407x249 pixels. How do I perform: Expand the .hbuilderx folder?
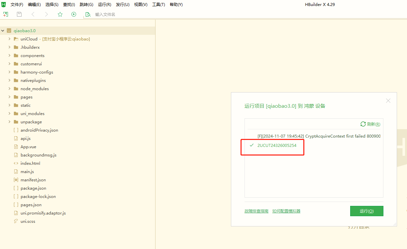10,47
